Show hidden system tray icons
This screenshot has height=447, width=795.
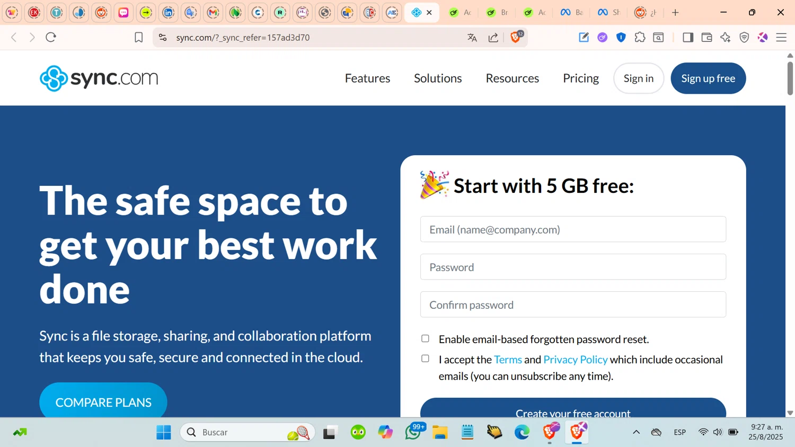pos(636,432)
